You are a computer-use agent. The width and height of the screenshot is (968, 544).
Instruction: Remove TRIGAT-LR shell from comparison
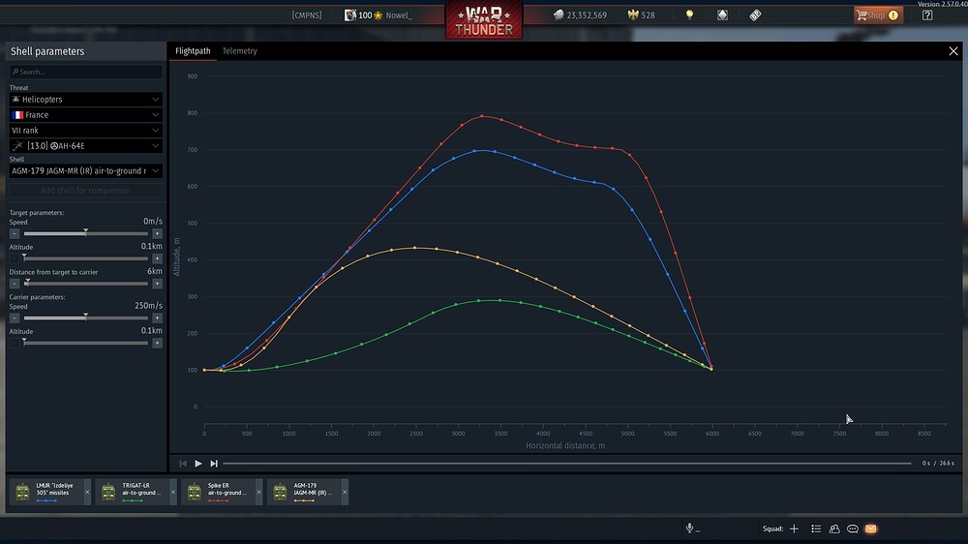pos(173,492)
